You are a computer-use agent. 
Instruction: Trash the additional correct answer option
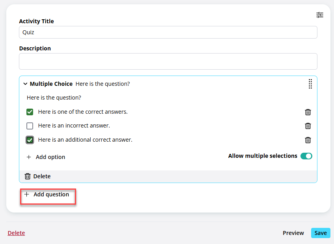point(308,140)
